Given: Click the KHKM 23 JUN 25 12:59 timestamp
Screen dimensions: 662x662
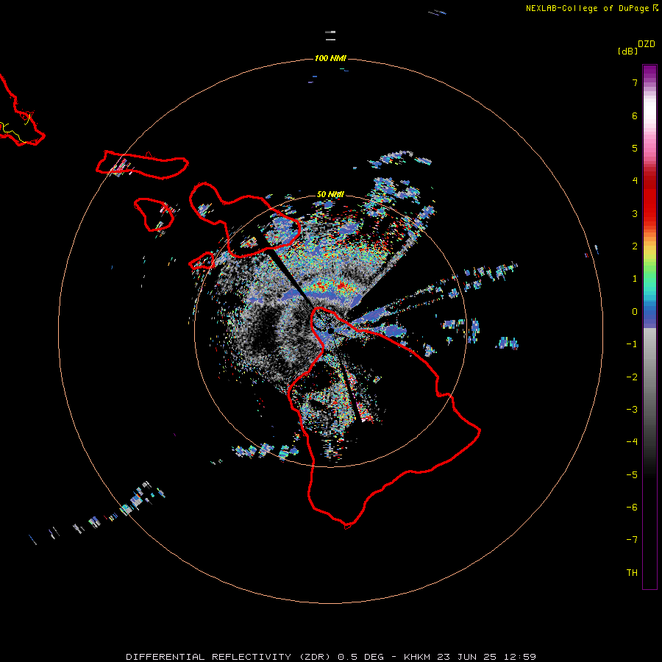Looking at the screenshot, I should 470,657.
